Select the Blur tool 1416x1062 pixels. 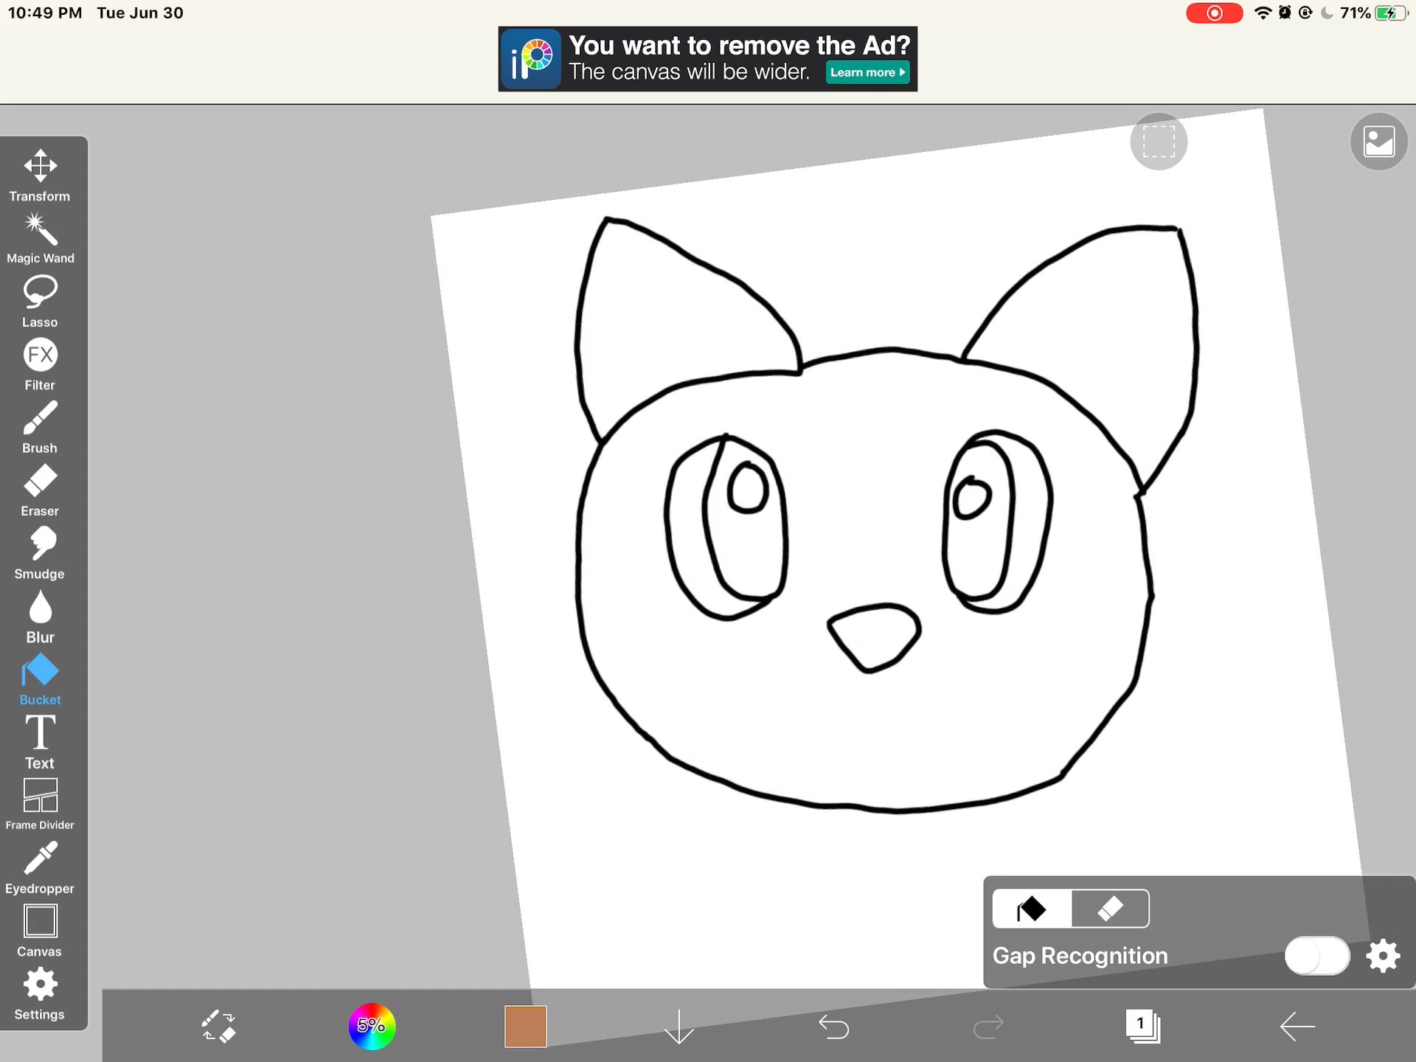tap(40, 617)
